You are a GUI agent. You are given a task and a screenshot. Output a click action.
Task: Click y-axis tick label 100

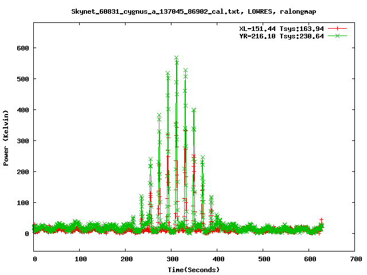23,203
